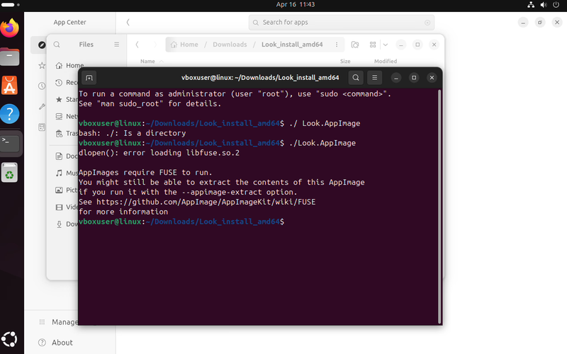Click the volume icon in the top bar
567x354 pixels.
tap(544, 5)
